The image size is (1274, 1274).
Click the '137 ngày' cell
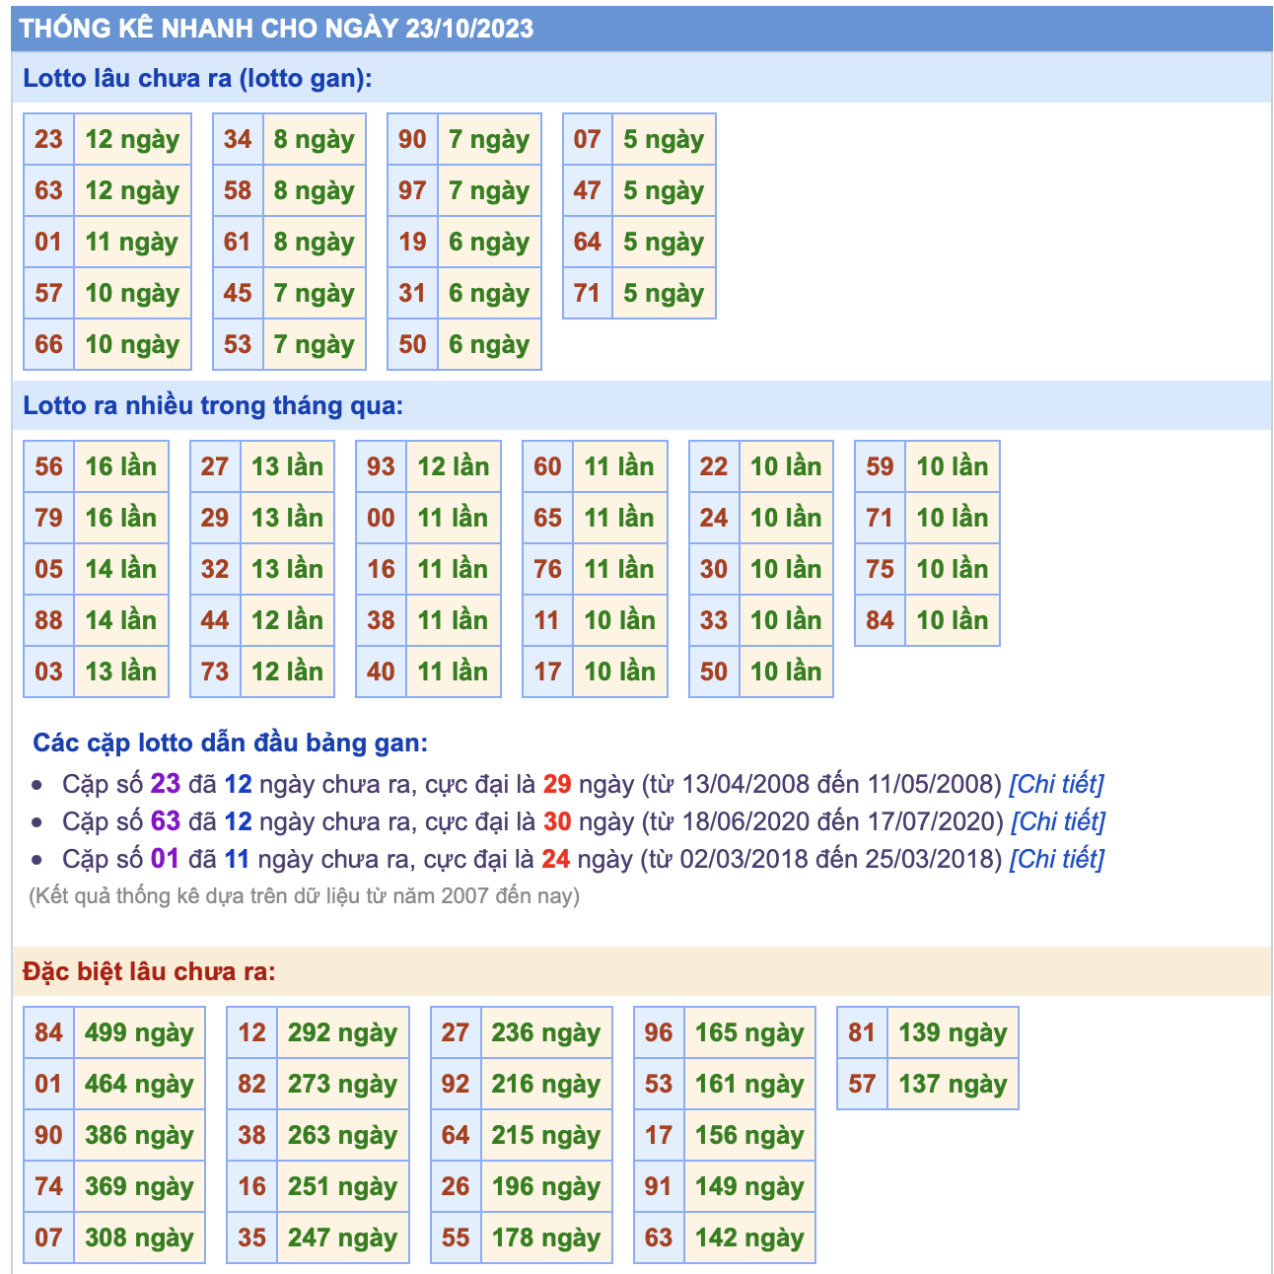click(953, 1084)
